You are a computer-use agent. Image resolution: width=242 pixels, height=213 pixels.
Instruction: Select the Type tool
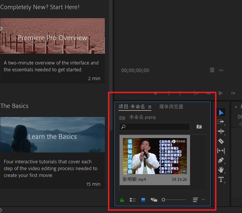221,179
